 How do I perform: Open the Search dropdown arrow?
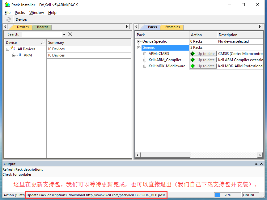pyautogui.click(x=64, y=35)
